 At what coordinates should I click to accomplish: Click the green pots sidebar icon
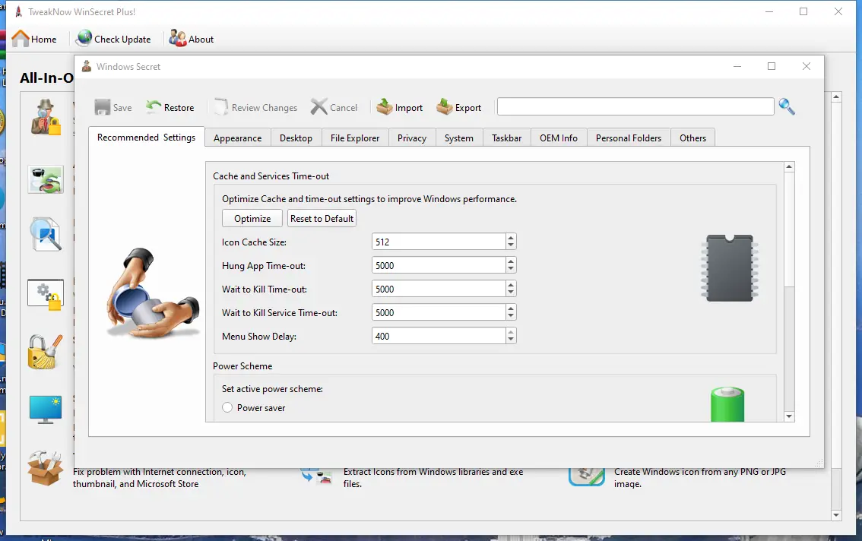tap(46, 180)
